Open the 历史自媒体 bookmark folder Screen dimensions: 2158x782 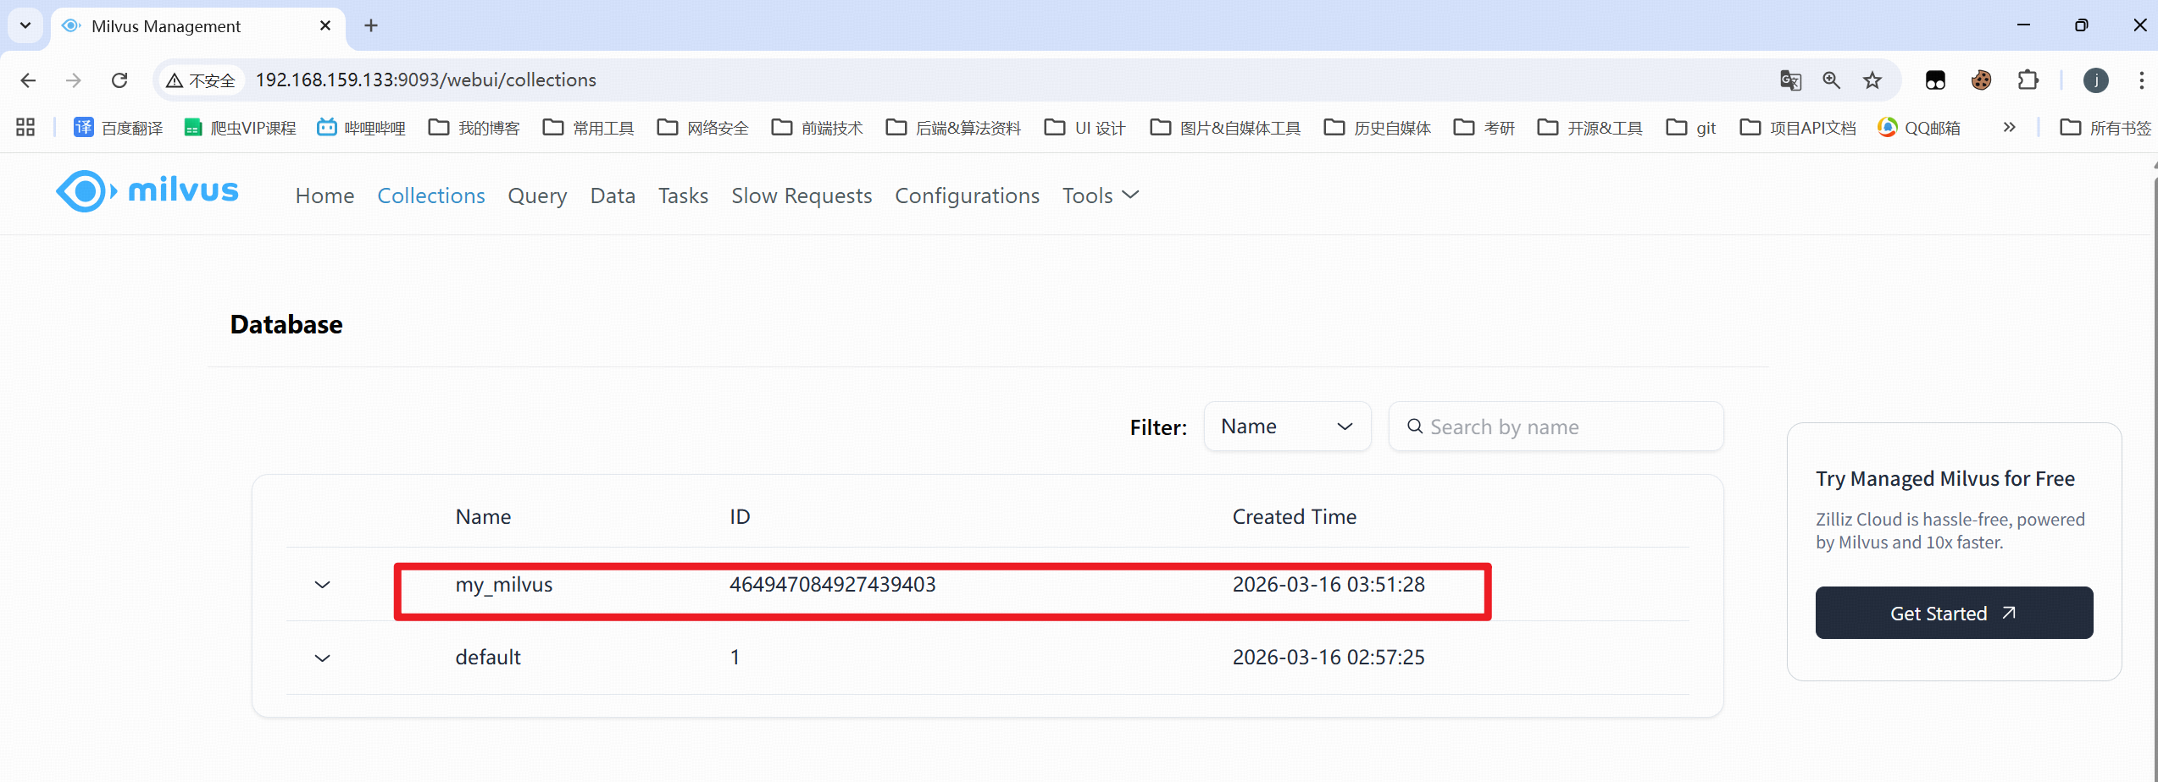1378,128
